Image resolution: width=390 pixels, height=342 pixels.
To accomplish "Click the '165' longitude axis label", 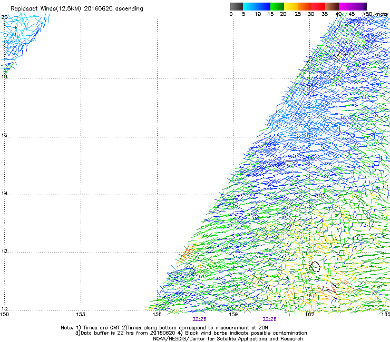I will pyautogui.click(x=386, y=315).
